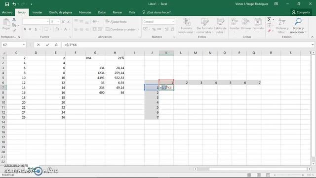Switch to the Vista tab

[132, 12]
